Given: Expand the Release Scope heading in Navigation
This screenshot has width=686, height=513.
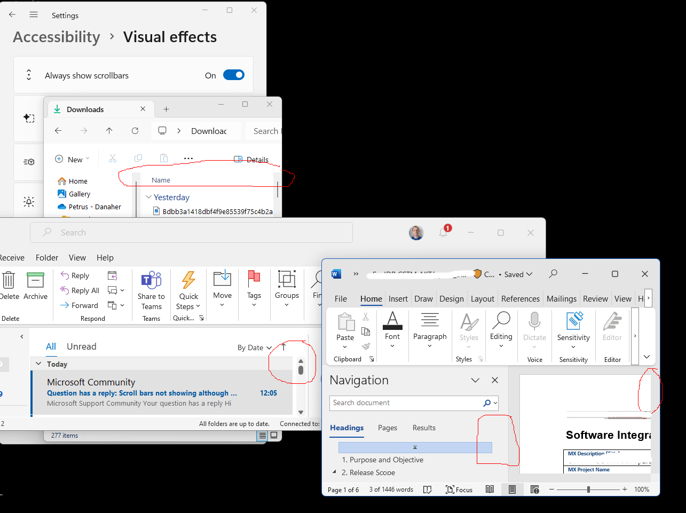Looking at the screenshot, I should pos(333,472).
